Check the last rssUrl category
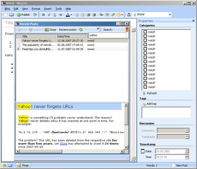Image resolution: width=197 pixels, height=169 pixels. coord(145,87)
